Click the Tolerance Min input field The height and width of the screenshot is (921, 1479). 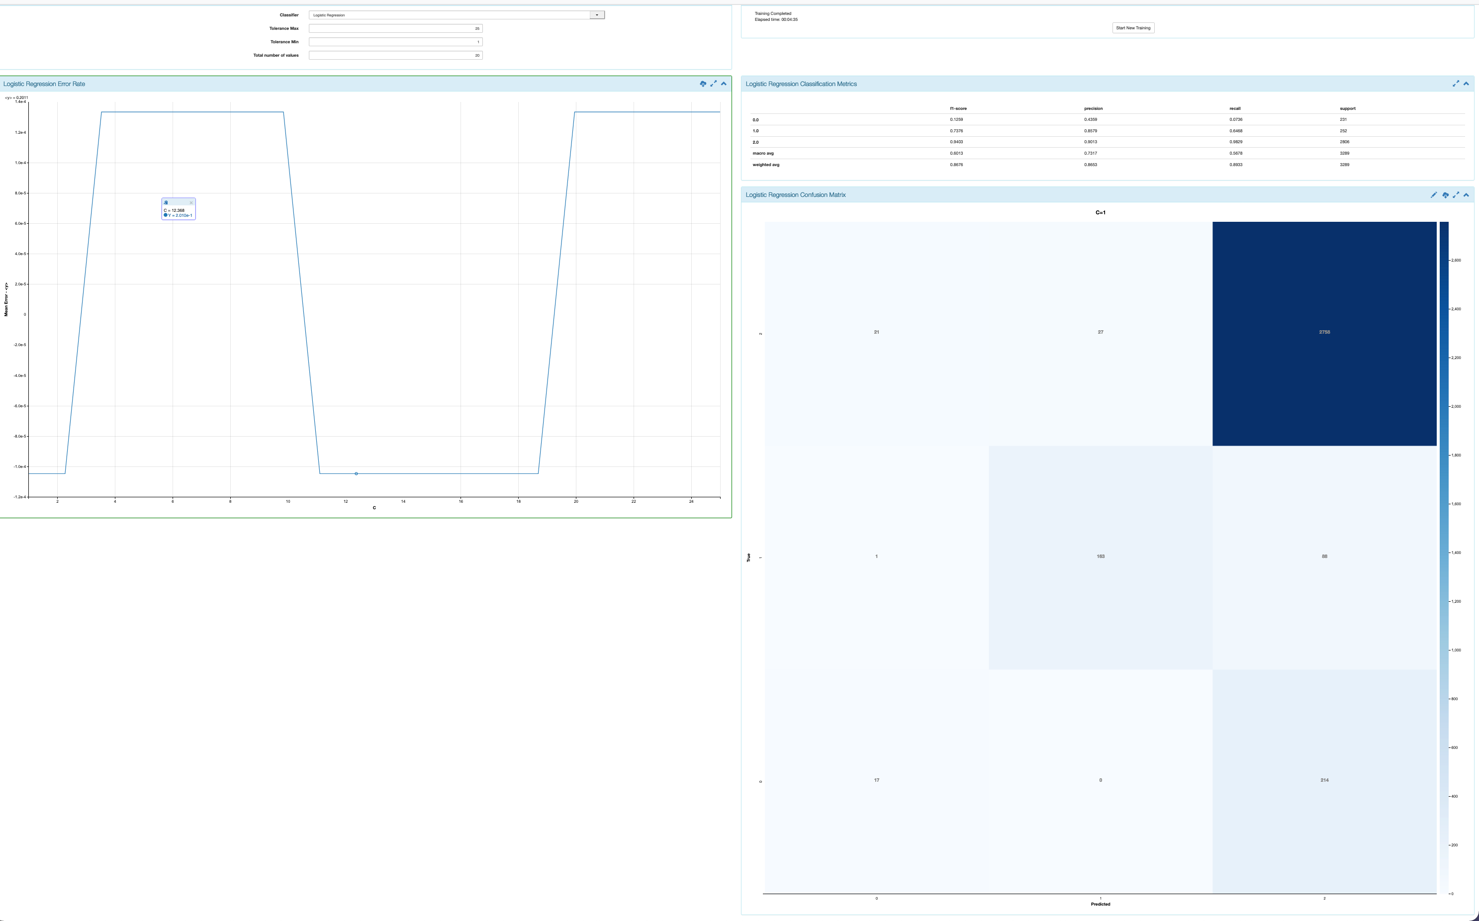[x=396, y=42]
